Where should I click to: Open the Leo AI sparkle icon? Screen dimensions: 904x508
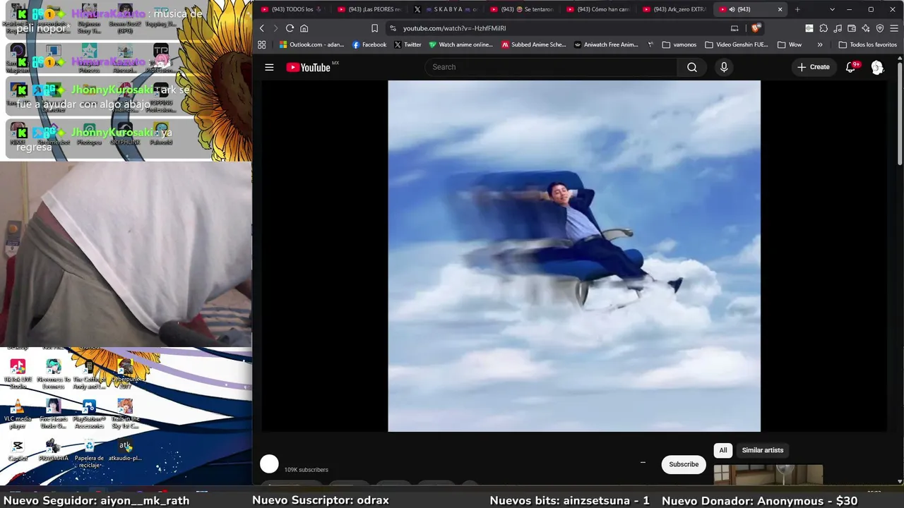coord(866,28)
